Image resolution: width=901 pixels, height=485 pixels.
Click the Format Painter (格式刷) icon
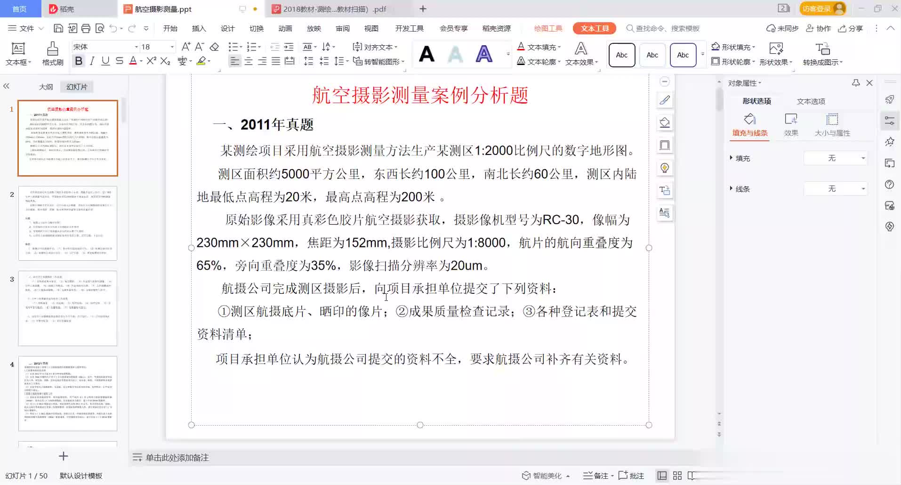(x=52, y=53)
